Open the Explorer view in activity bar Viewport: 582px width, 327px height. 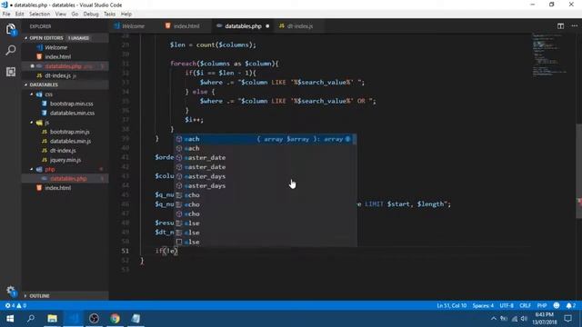click(11, 29)
